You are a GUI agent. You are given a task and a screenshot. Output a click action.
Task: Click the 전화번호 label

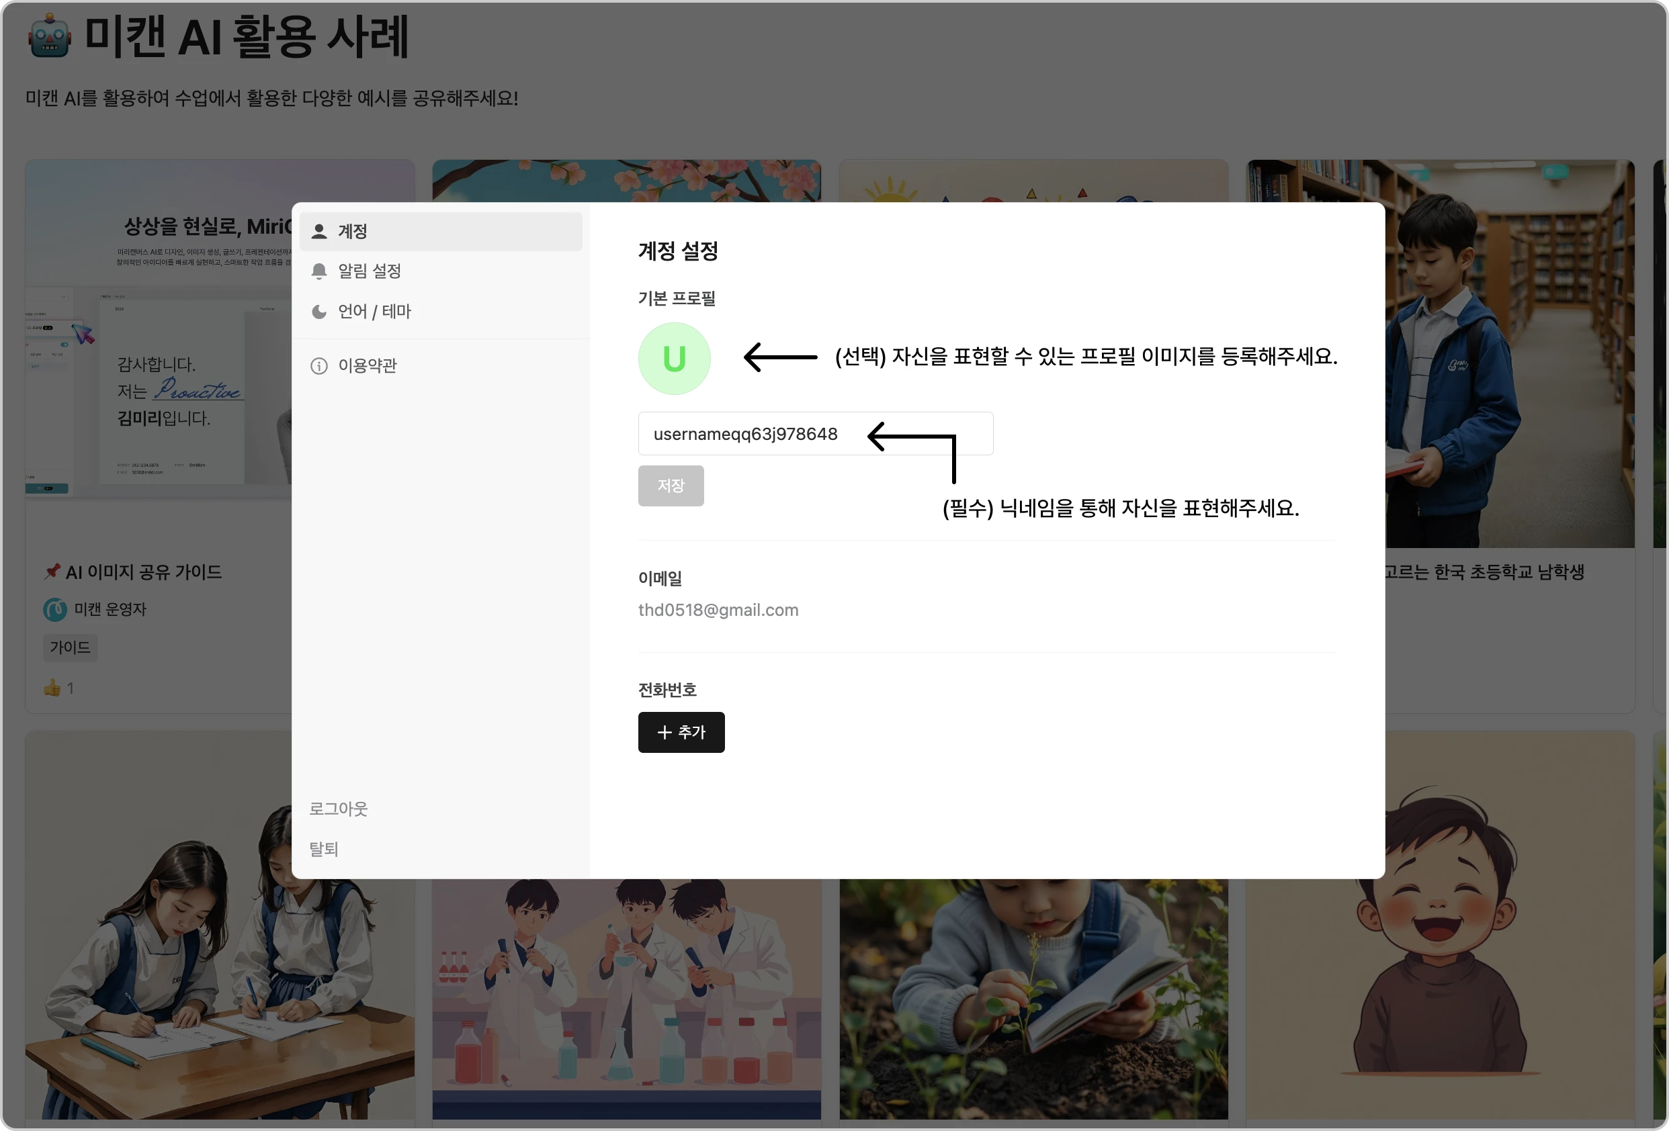click(x=667, y=690)
